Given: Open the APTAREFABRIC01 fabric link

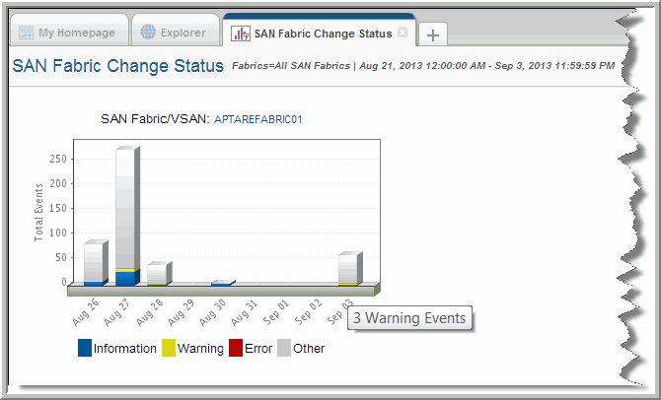Looking at the screenshot, I should [x=257, y=119].
